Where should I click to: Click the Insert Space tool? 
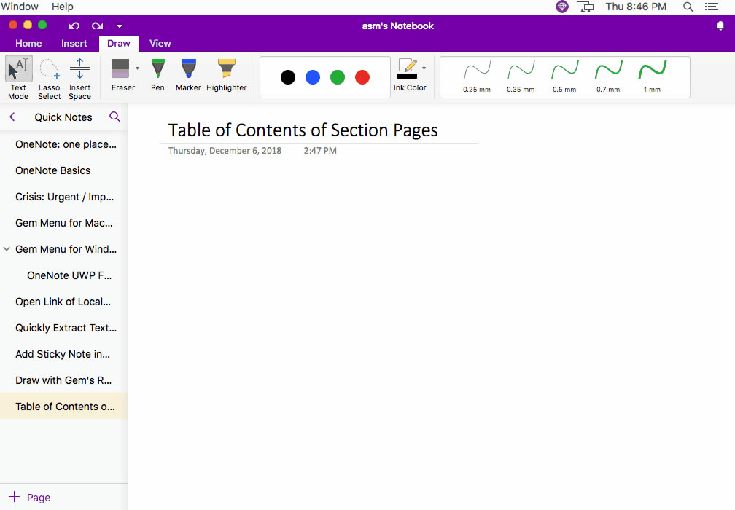(x=80, y=73)
